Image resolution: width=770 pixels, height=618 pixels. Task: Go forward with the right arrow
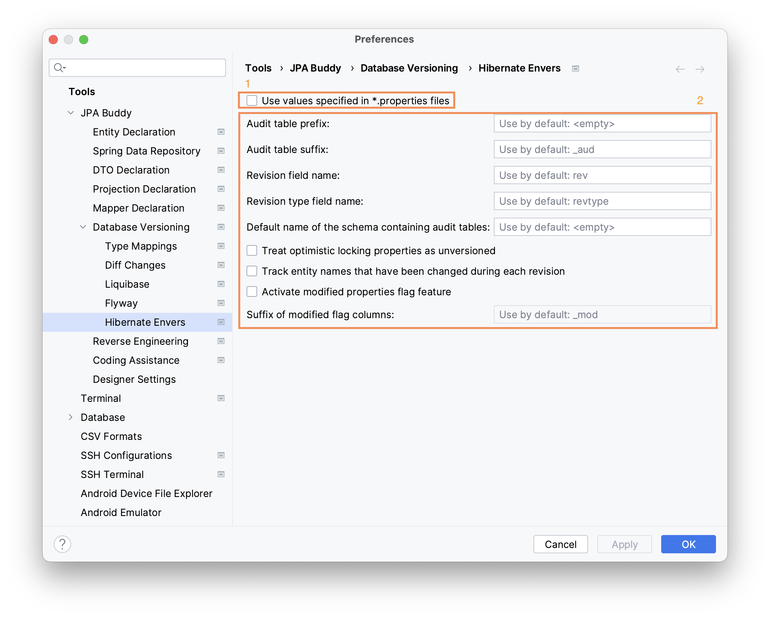pos(700,69)
